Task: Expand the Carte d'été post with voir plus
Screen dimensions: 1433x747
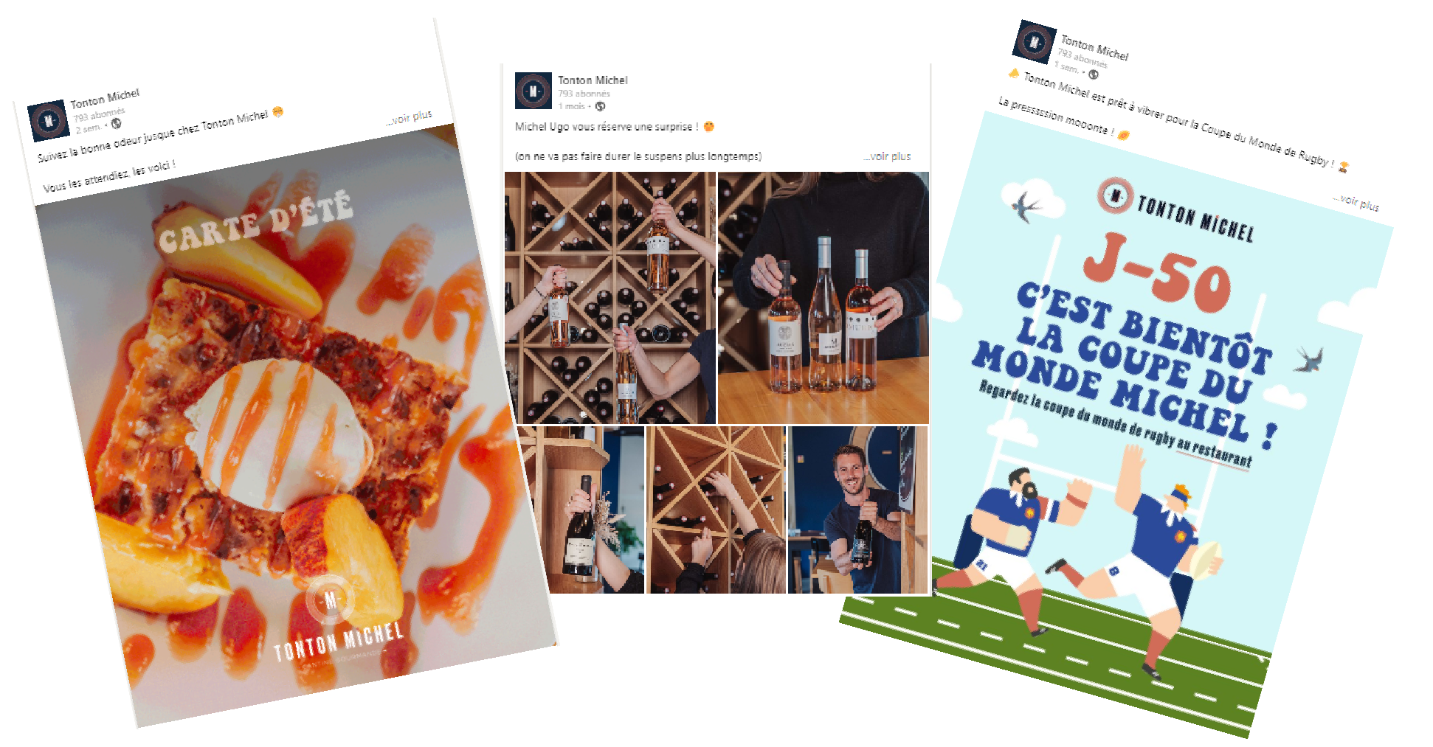Action: pos(409,118)
